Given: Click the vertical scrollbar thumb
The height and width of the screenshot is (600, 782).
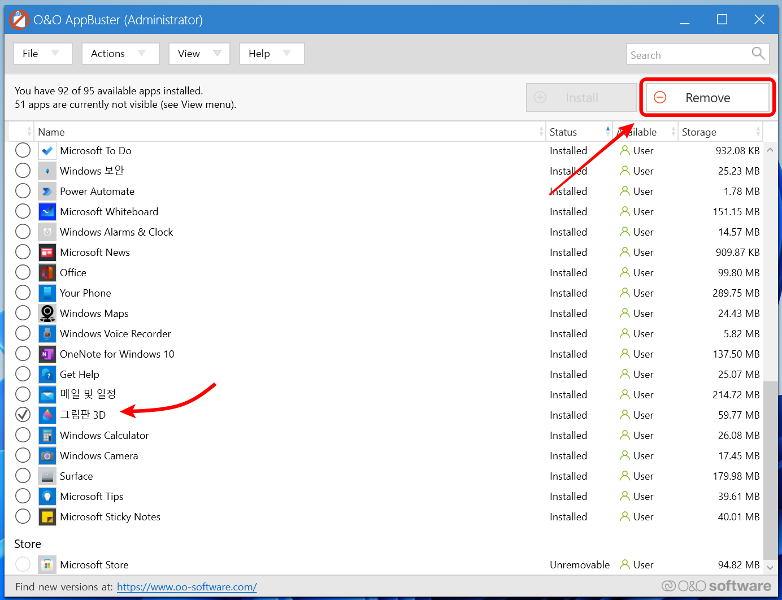Looking at the screenshot, I should coord(770,470).
